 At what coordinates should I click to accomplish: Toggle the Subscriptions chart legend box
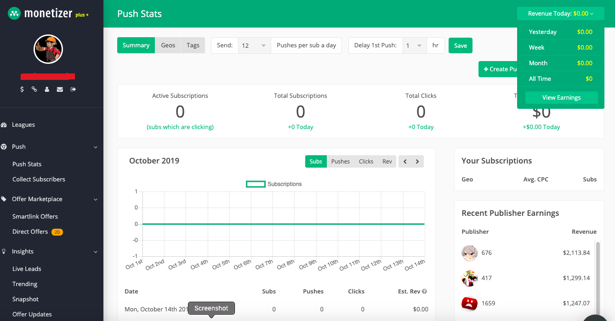[256, 184]
